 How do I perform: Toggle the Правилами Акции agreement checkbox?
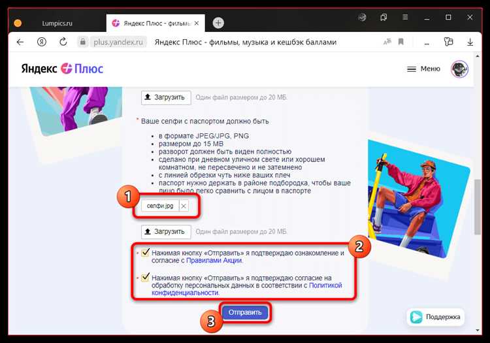click(x=145, y=252)
